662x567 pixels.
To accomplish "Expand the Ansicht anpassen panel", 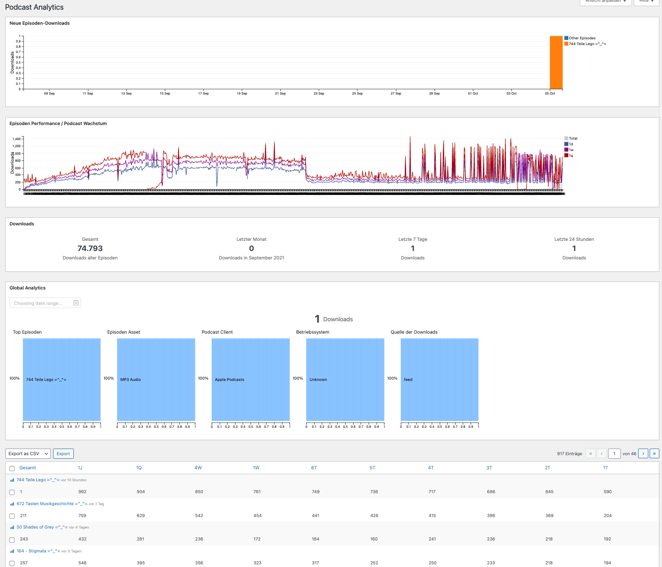I will coord(605,2).
